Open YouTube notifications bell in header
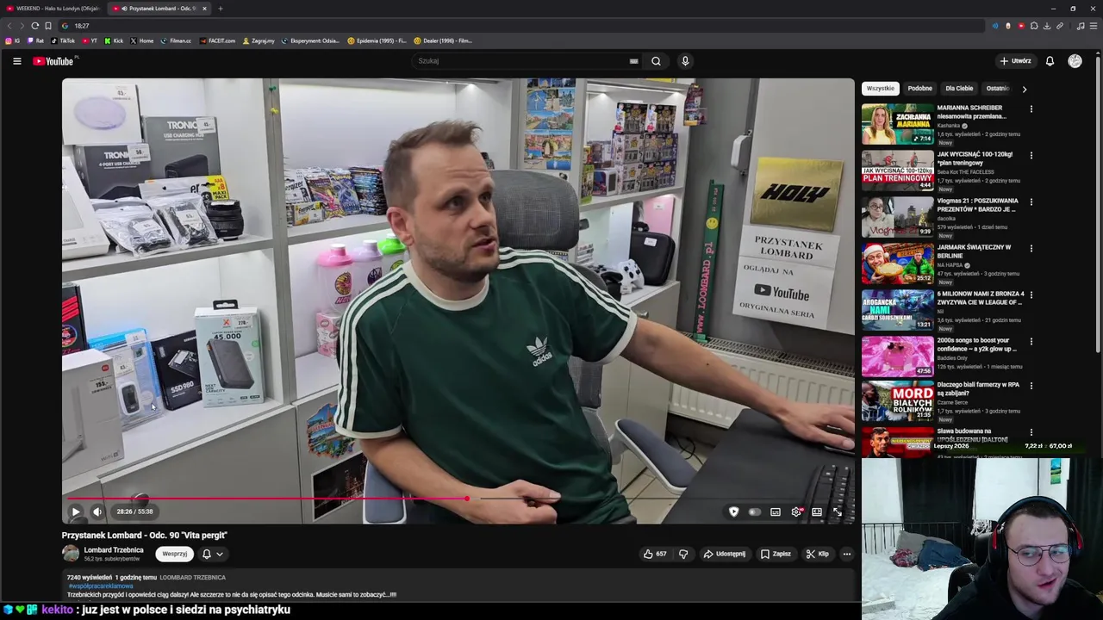This screenshot has height=620, width=1103. click(1050, 61)
